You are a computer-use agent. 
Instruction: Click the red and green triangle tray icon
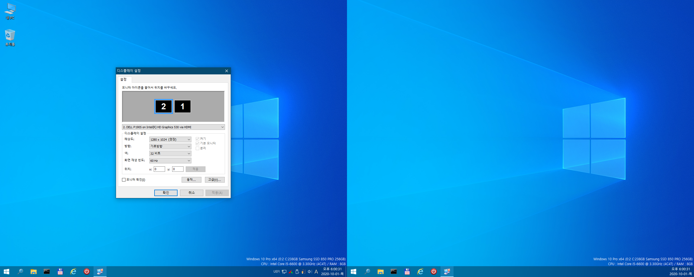tap(291, 272)
